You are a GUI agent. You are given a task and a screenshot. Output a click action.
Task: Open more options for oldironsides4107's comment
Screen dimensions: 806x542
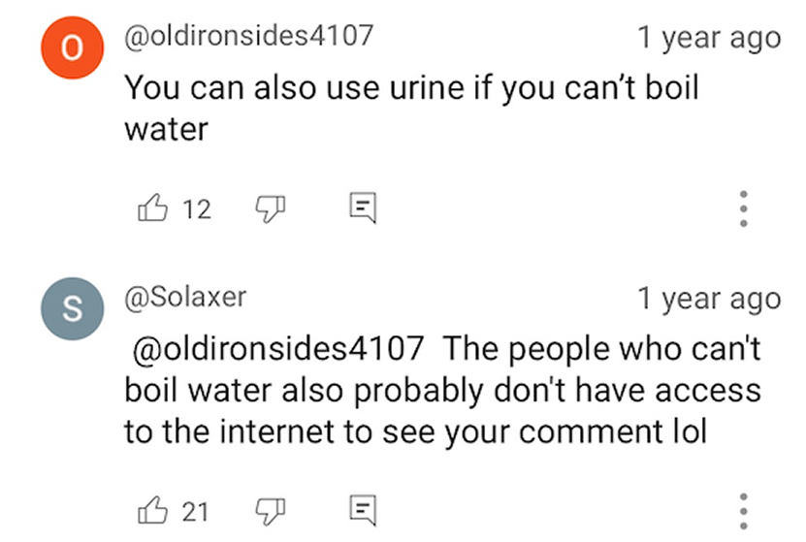point(743,208)
